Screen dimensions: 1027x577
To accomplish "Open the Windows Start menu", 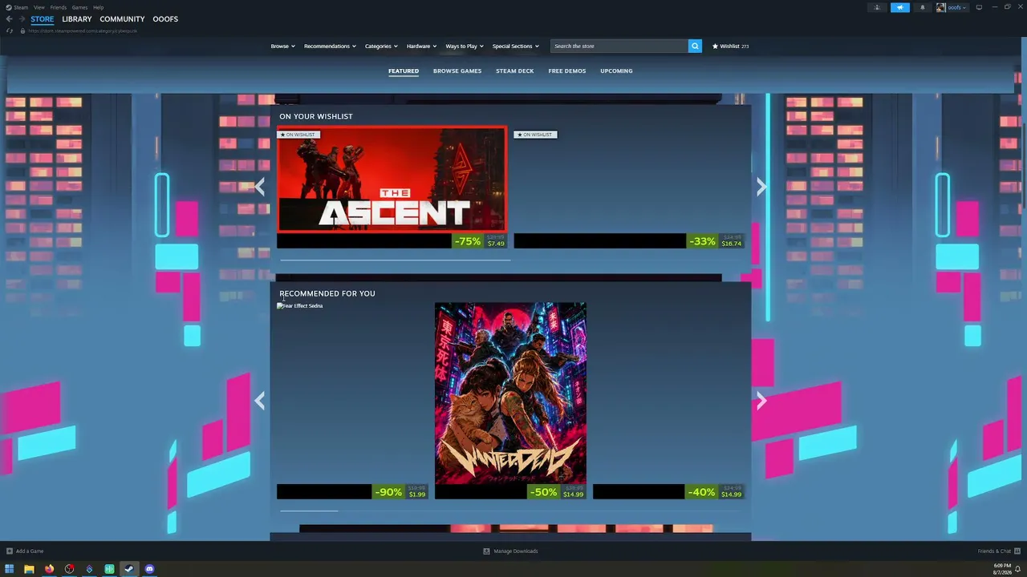I will (10, 569).
